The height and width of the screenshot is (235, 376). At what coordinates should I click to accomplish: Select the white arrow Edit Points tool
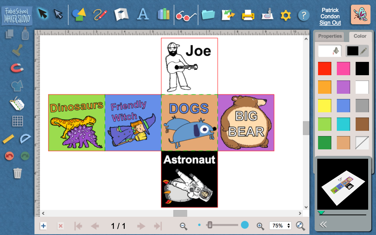click(58, 14)
